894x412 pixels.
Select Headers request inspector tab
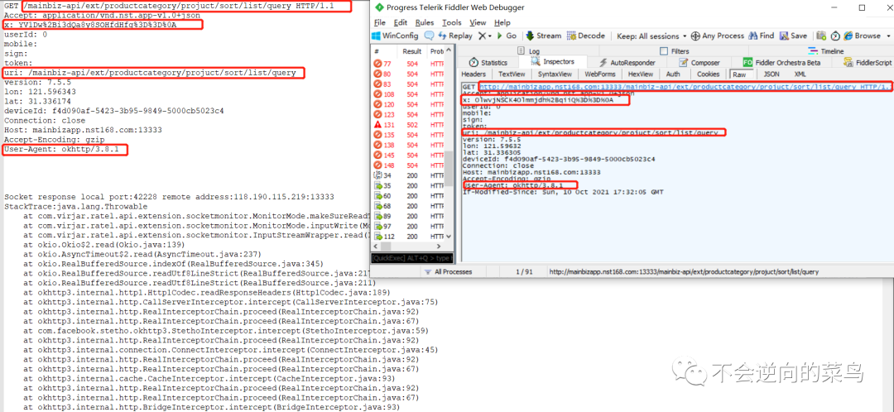473,74
